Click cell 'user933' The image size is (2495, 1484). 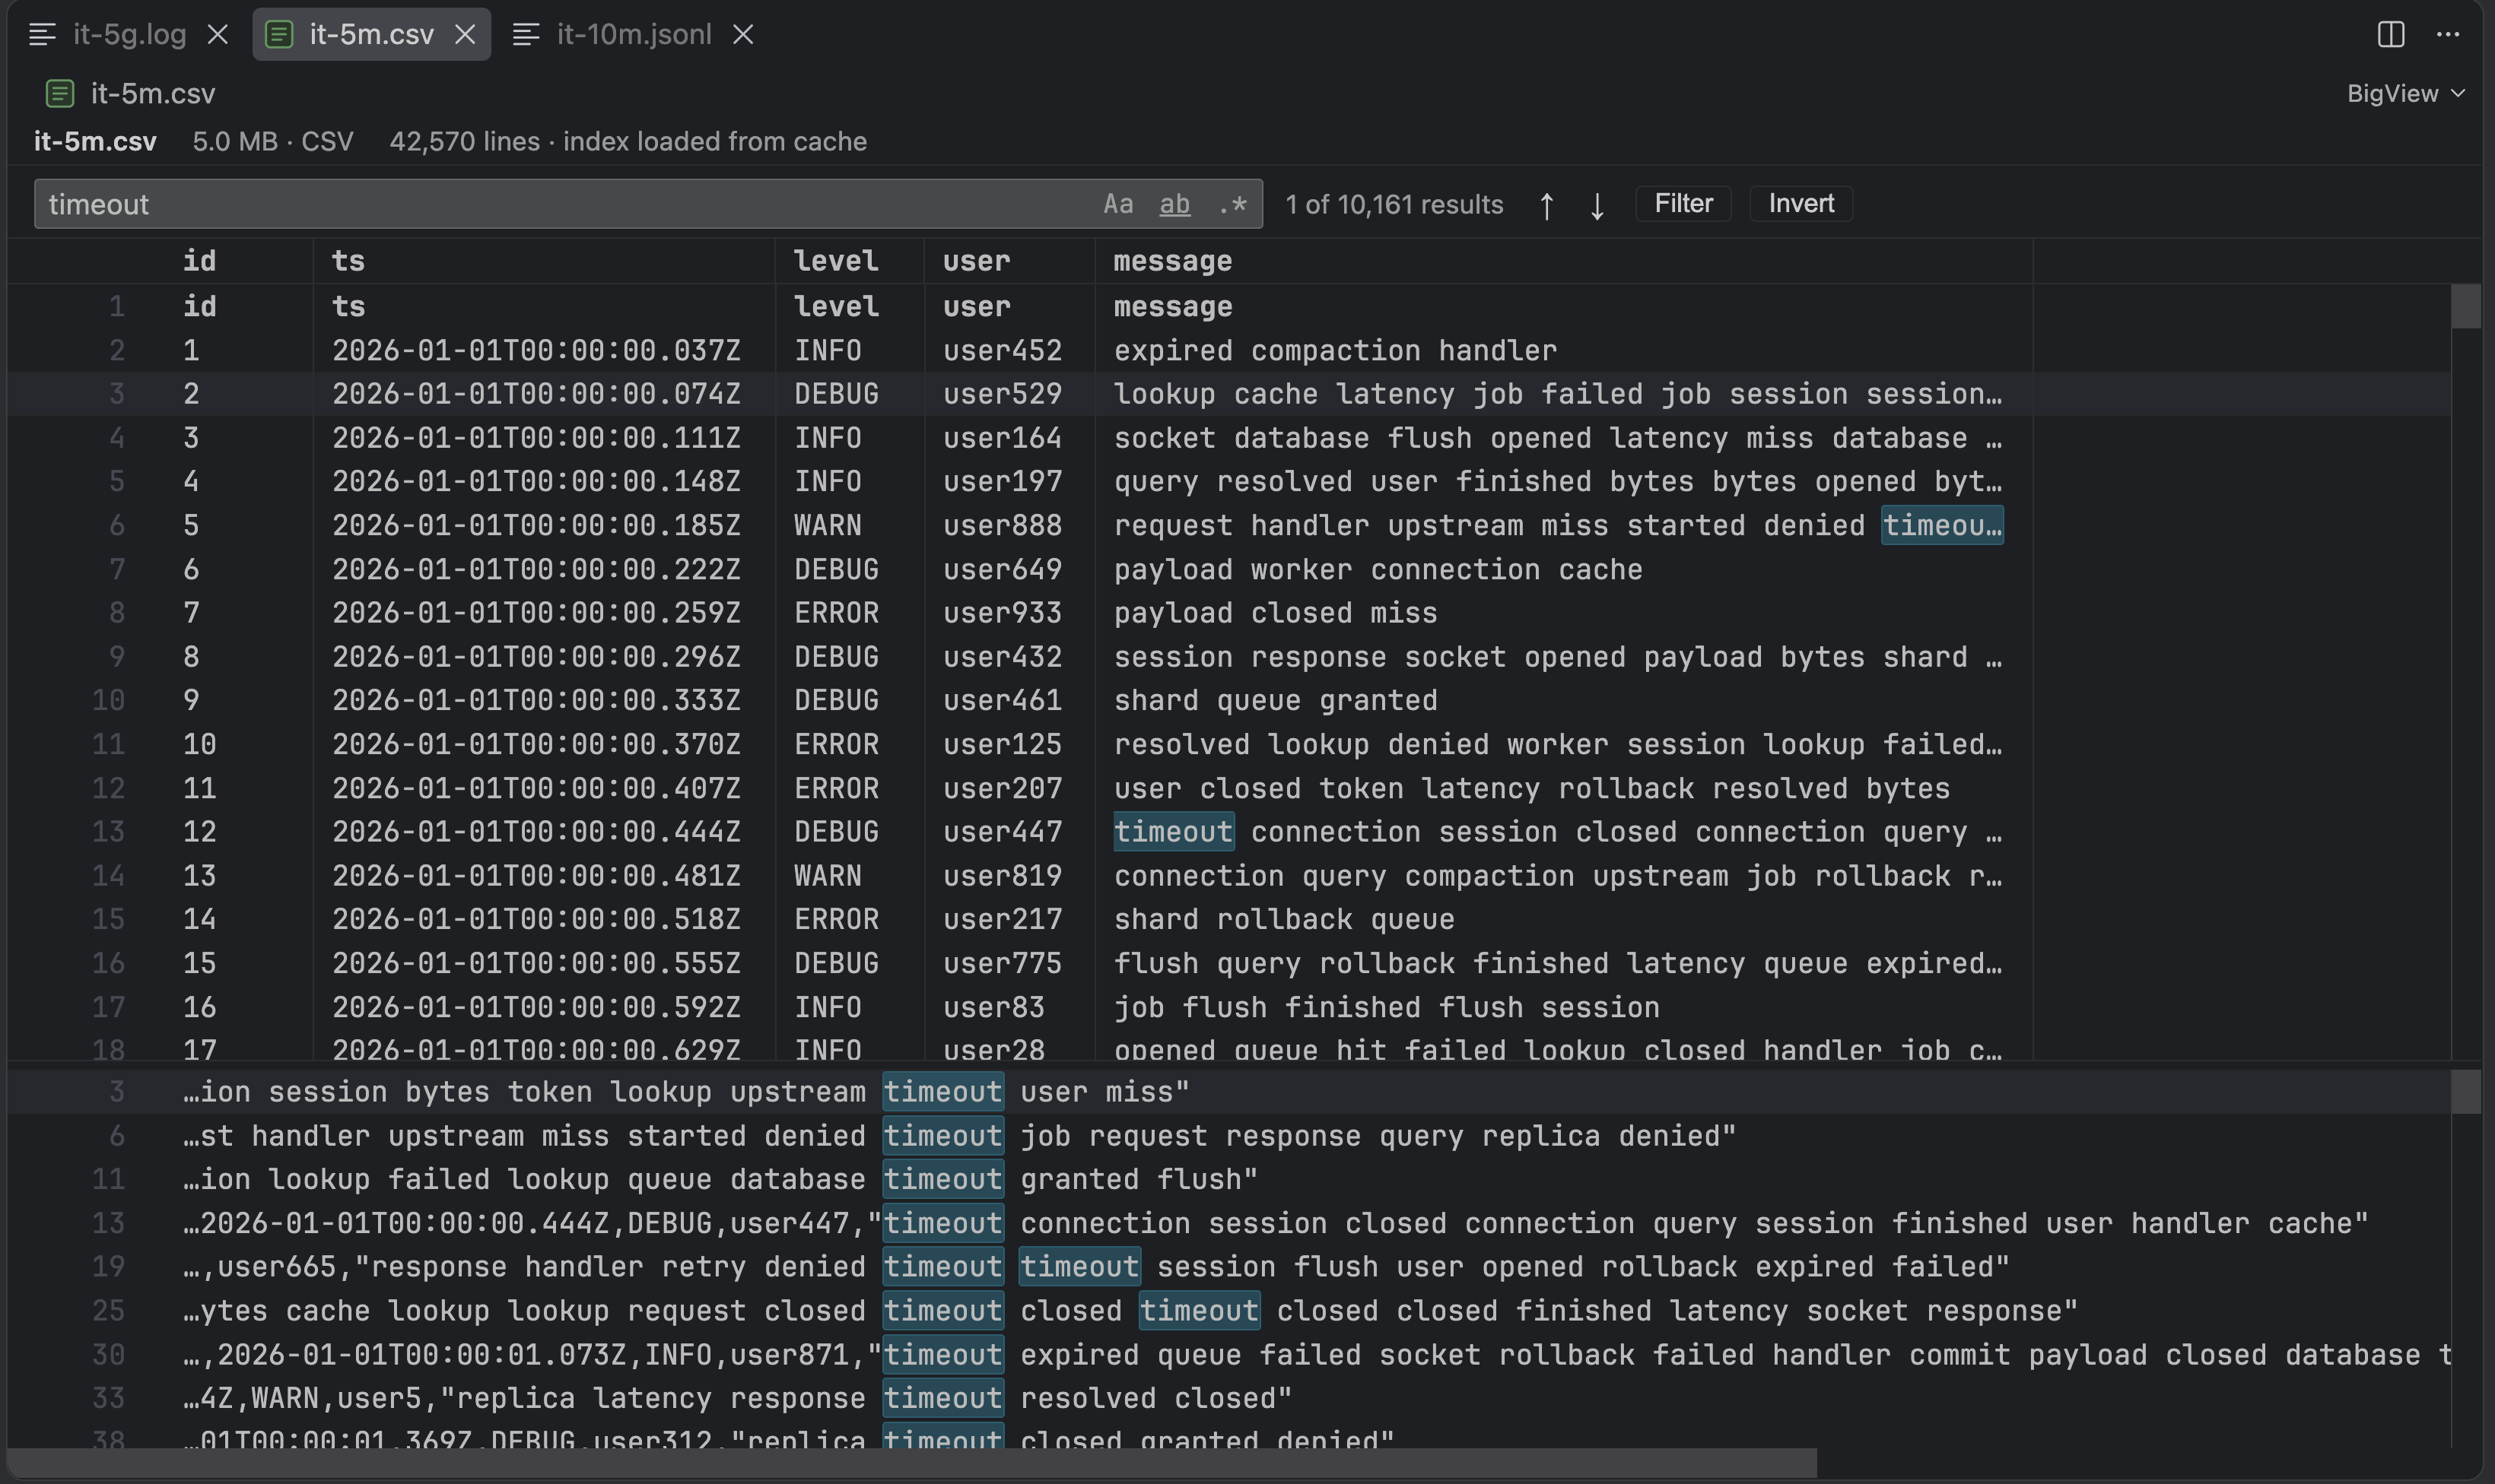(1003, 613)
